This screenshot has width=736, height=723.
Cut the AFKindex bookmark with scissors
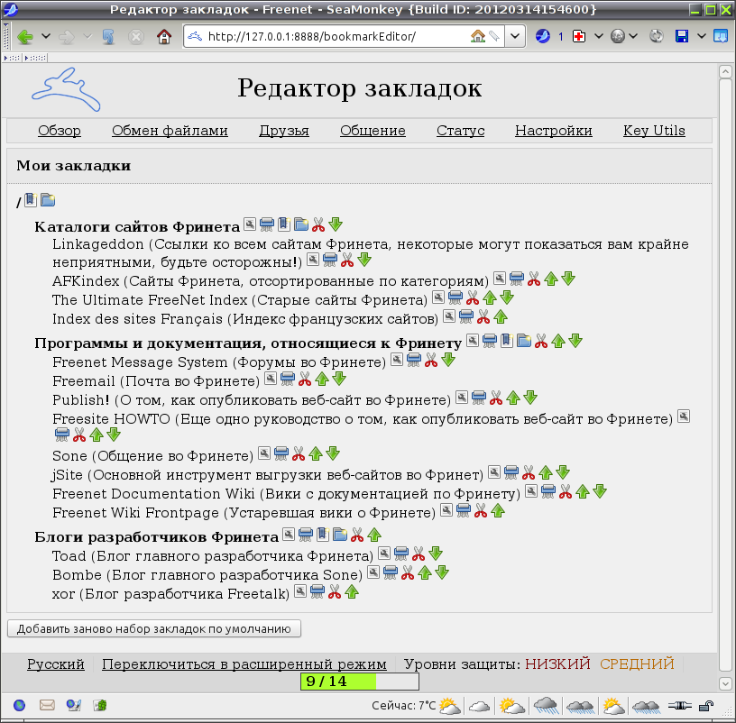click(534, 279)
